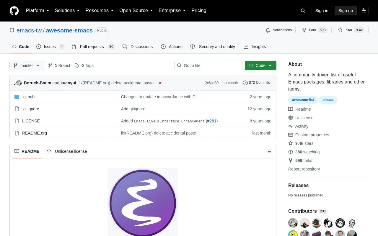Click the Emacs logo image
The height and width of the screenshot is (236, 378).
click(x=143, y=202)
